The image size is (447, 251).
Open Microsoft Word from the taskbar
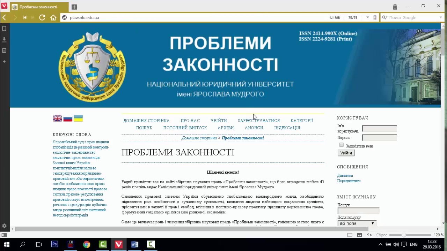[135, 244]
